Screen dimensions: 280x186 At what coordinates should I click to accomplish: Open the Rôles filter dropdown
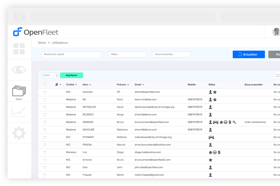click(x=127, y=54)
